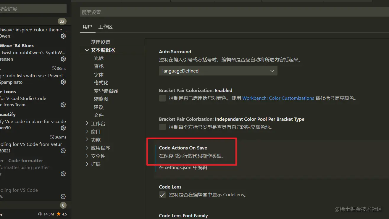
Task: Click the 369ms activation time icon
Action: coord(52,137)
